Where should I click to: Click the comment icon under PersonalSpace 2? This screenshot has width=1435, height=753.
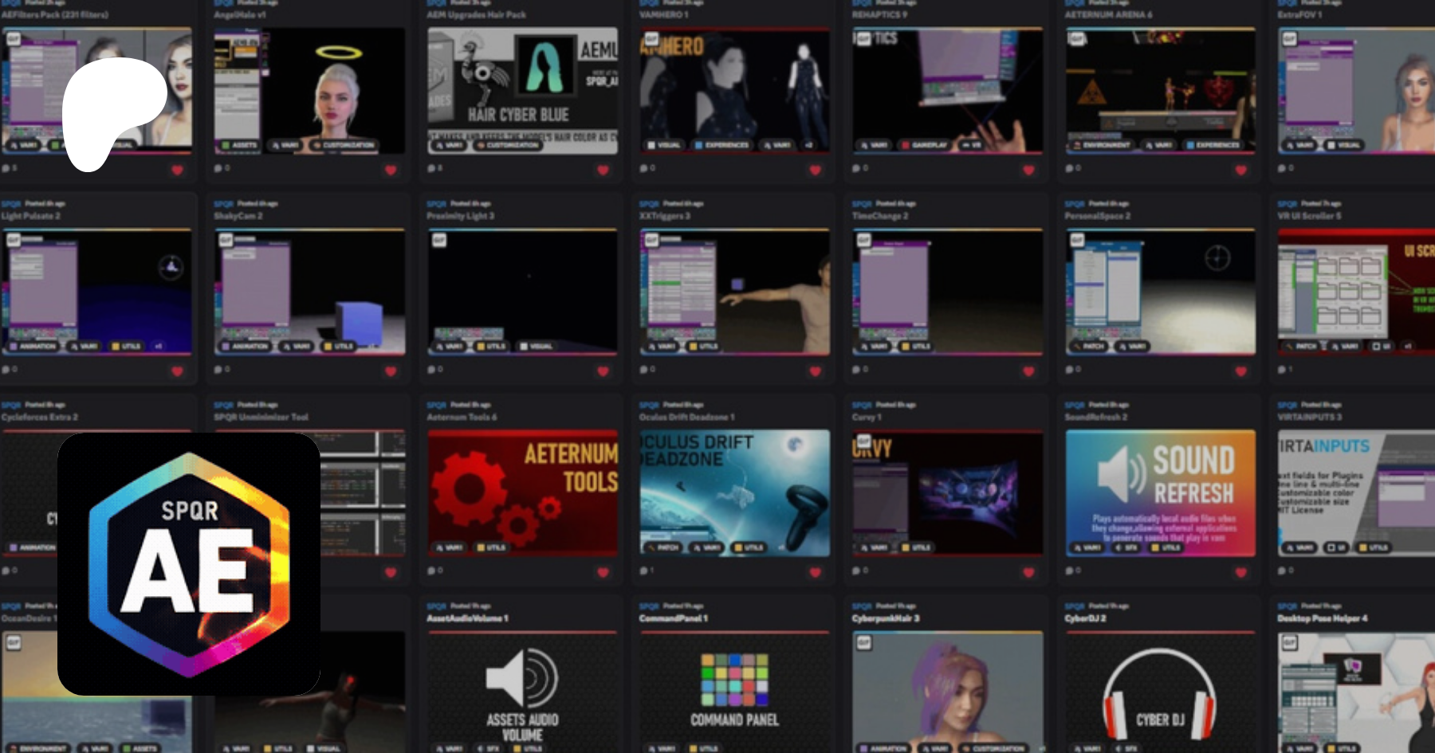click(x=1070, y=370)
